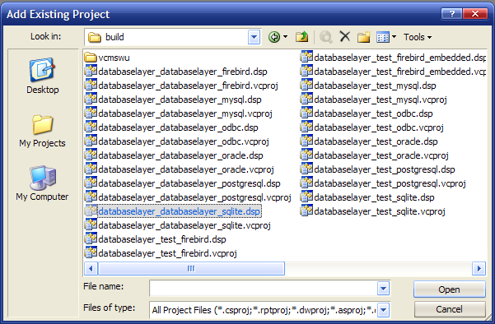Select databaselayer_databaselayer_firebird.vcproj file icon

[x=91, y=85]
